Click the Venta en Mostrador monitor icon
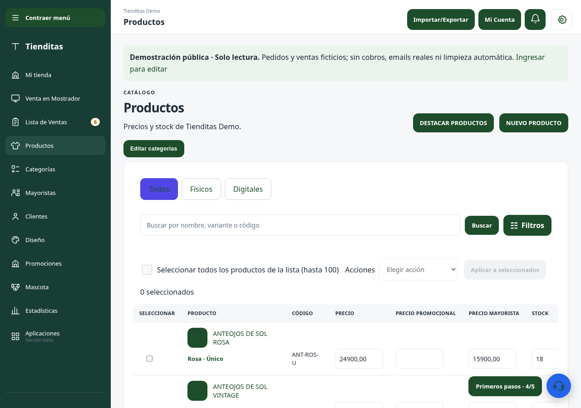 (x=15, y=98)
